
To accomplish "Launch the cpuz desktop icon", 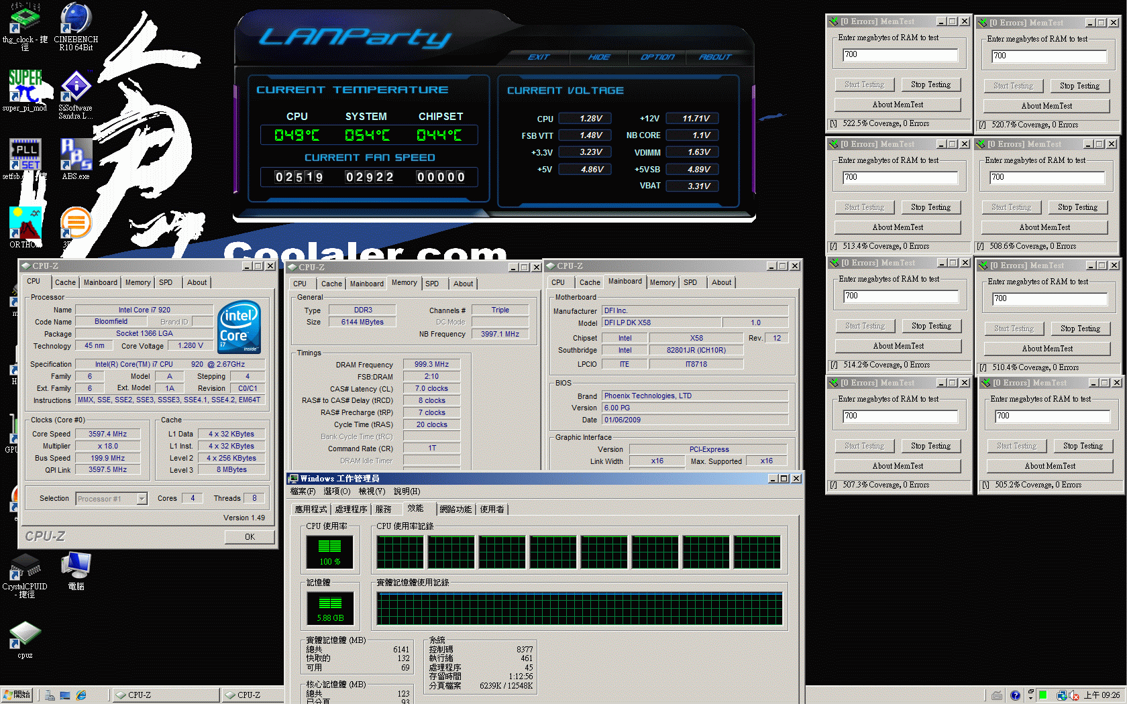I will [25, 640].
